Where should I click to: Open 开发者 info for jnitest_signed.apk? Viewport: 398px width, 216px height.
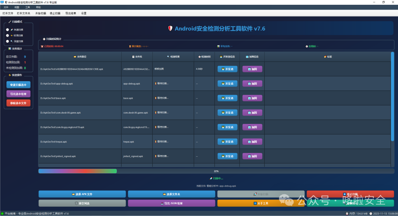click(x=227, y=156)
